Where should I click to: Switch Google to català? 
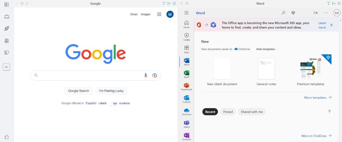[102, 103]
